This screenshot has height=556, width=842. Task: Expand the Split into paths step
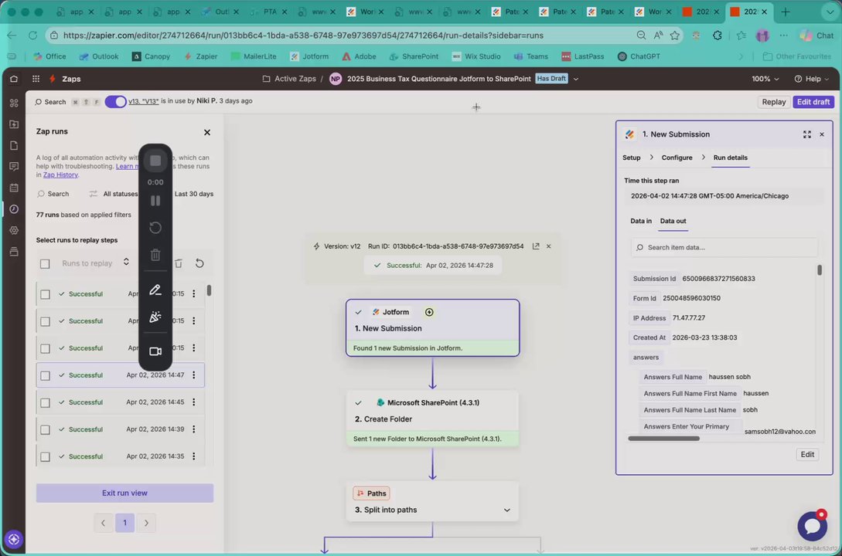[x=506, y=510]
